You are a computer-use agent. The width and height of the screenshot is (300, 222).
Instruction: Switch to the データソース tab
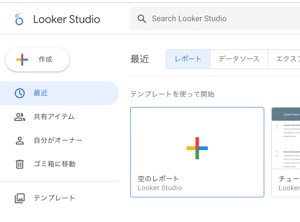(x=239, y=59)
